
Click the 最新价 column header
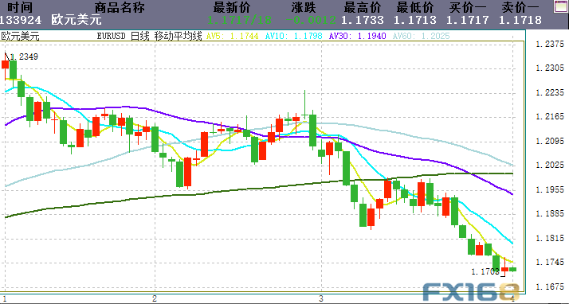point(232,7)
